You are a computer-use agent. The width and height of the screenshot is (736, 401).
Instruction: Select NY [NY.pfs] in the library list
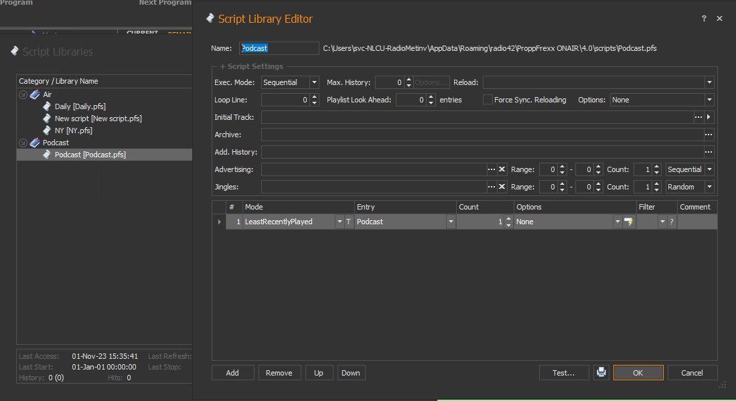pos(73,131)
